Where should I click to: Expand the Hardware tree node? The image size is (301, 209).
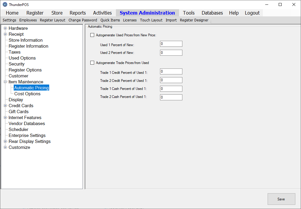point(5,28)
